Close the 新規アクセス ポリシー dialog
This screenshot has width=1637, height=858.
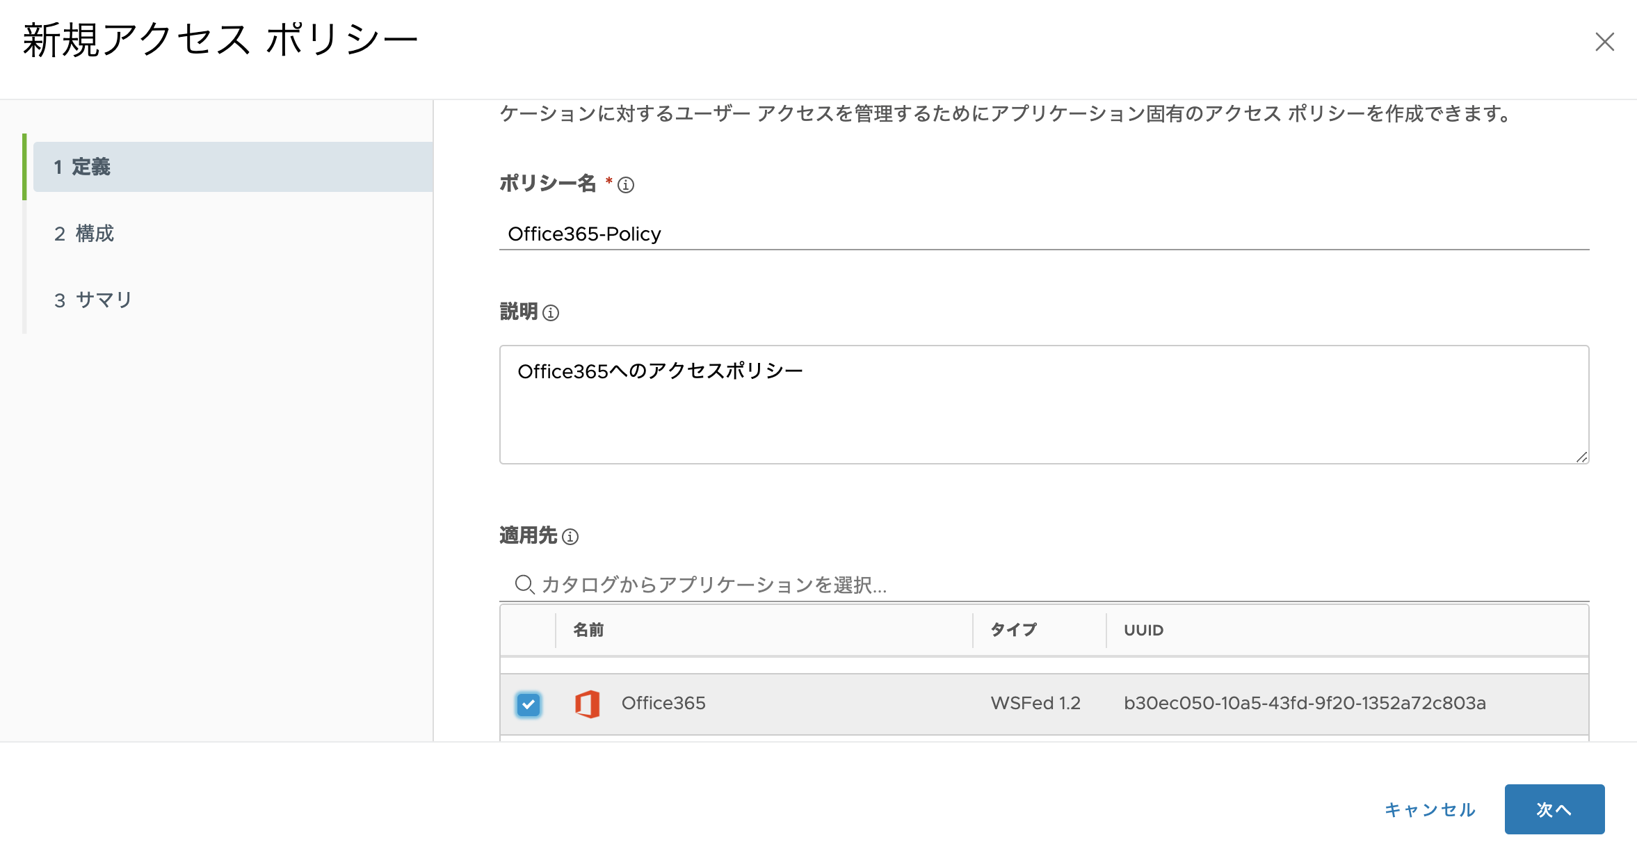coord(1604,42)
